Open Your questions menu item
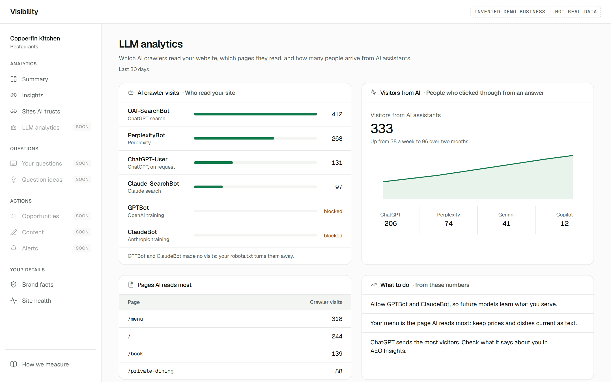 [x=51, y=163]
